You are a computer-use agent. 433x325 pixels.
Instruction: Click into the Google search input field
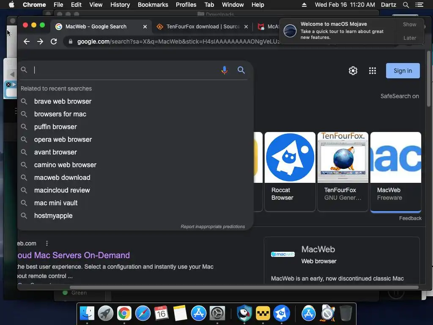[x=126, y=70]
